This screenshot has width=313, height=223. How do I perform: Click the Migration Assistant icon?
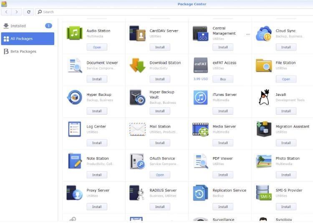(x=264, y=129)
